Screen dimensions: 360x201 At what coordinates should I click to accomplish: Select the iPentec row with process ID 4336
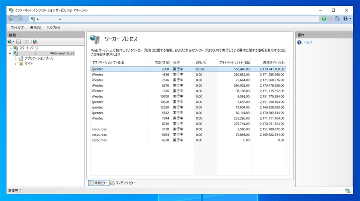188,75
